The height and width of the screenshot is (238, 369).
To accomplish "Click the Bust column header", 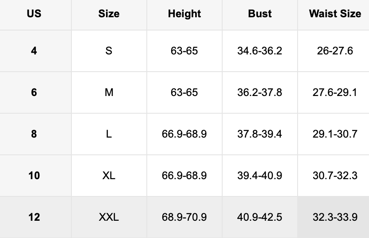I will click(260, 14).
